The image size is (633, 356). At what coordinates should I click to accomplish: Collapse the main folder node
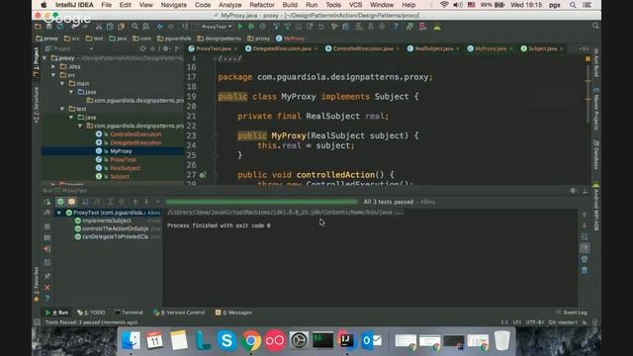[x=62, y=83]
